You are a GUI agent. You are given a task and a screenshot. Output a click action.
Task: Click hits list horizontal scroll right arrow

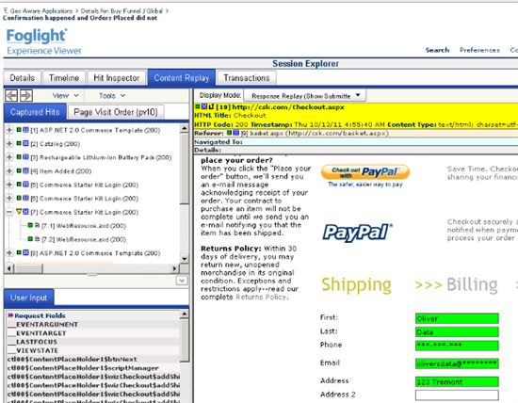tap(175, 268)
